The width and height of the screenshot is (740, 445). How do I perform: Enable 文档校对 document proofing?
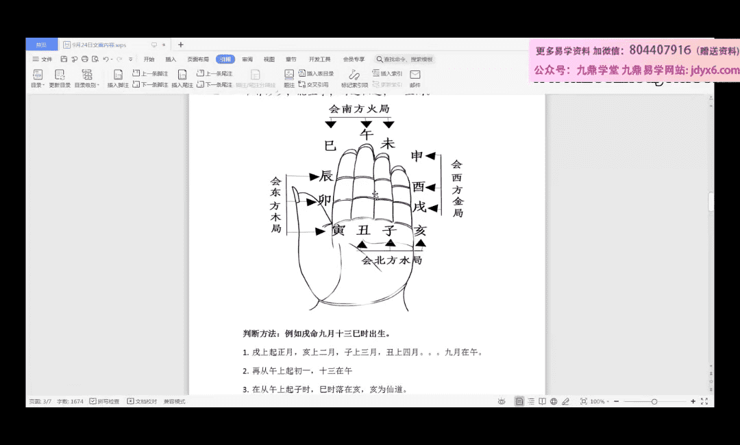tap(143, 401)
